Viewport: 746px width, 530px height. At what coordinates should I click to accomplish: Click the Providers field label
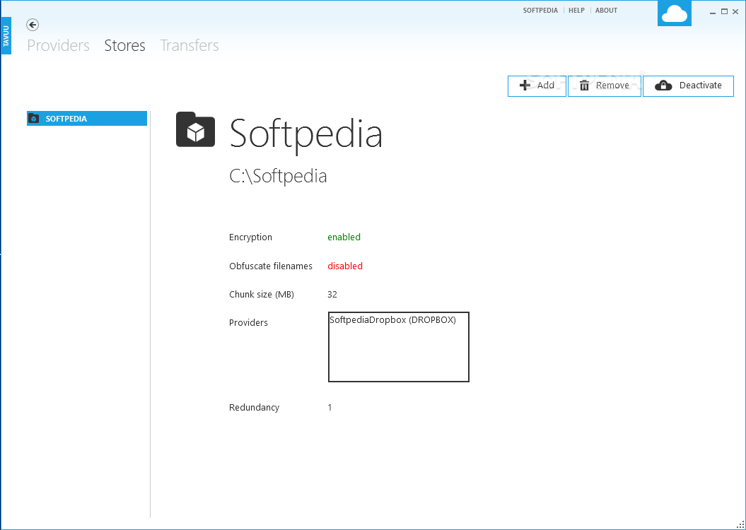(x=248, y=322)
